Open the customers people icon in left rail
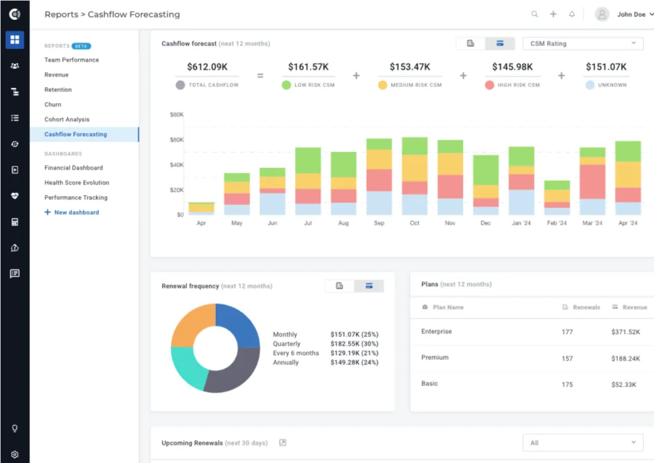This screenshot has height=463, width=654. coord(15,66)
